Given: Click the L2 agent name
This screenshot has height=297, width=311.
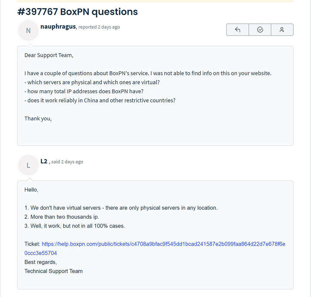Looking at the screenshot, I should click(44, 161).
